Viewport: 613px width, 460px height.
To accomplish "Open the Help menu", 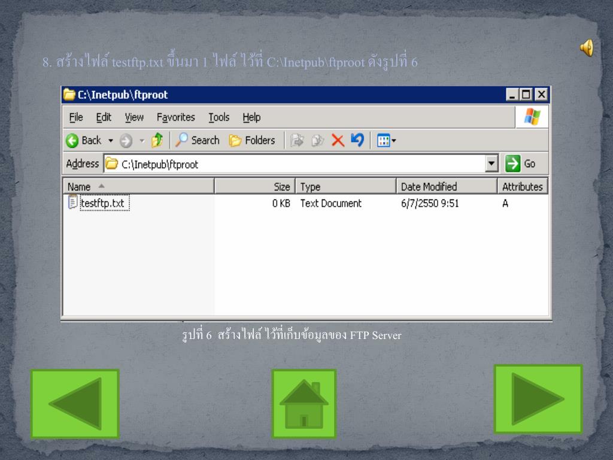I will [251, 117].
